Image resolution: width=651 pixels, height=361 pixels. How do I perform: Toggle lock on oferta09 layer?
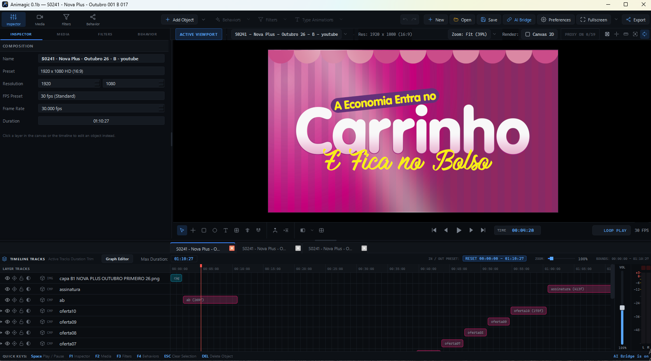point(21,322)
